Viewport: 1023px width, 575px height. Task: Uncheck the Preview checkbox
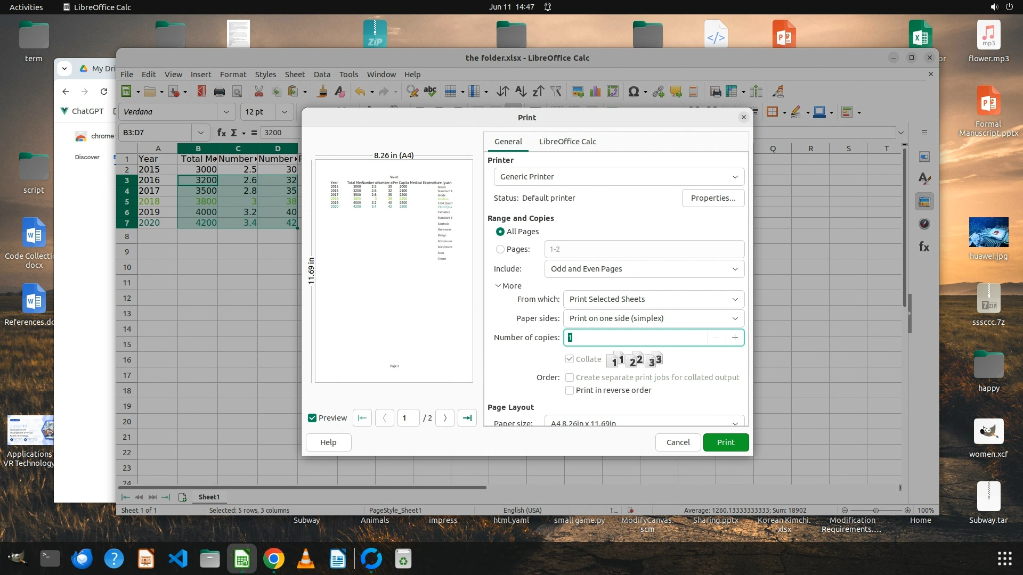(x=313, y=418)
